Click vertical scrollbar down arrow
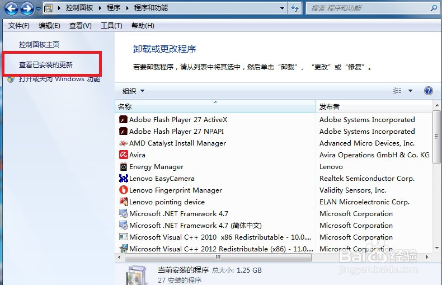This screenshot has width=442, height=285. [x=436, y=248]
